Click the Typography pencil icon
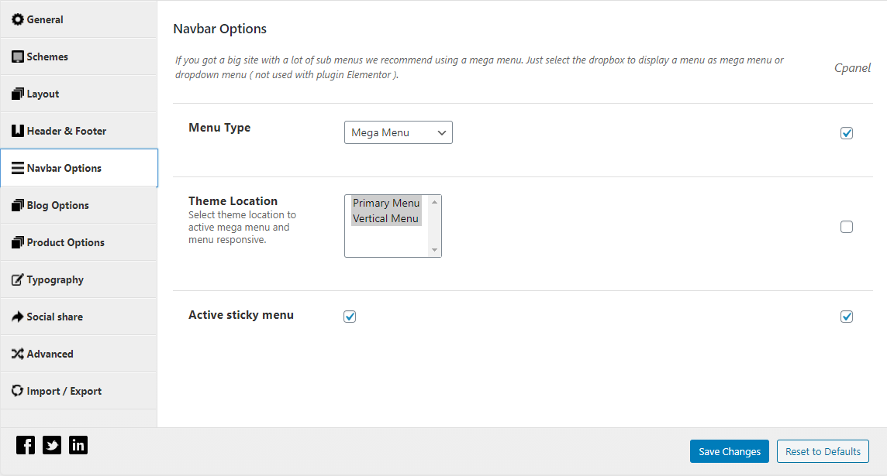This screenshot has height=476, width=887. click(x=18, y=279)
